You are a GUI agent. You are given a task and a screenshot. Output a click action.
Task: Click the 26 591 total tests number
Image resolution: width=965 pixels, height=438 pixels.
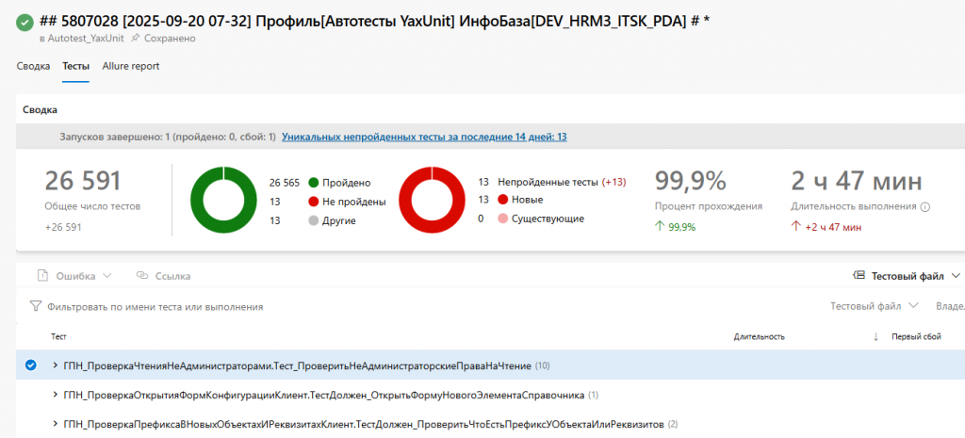[83, 181]
